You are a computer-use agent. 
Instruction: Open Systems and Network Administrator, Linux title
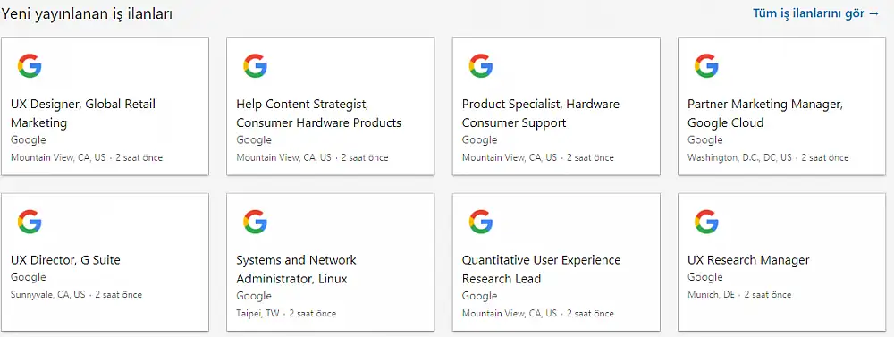point(297,269)
